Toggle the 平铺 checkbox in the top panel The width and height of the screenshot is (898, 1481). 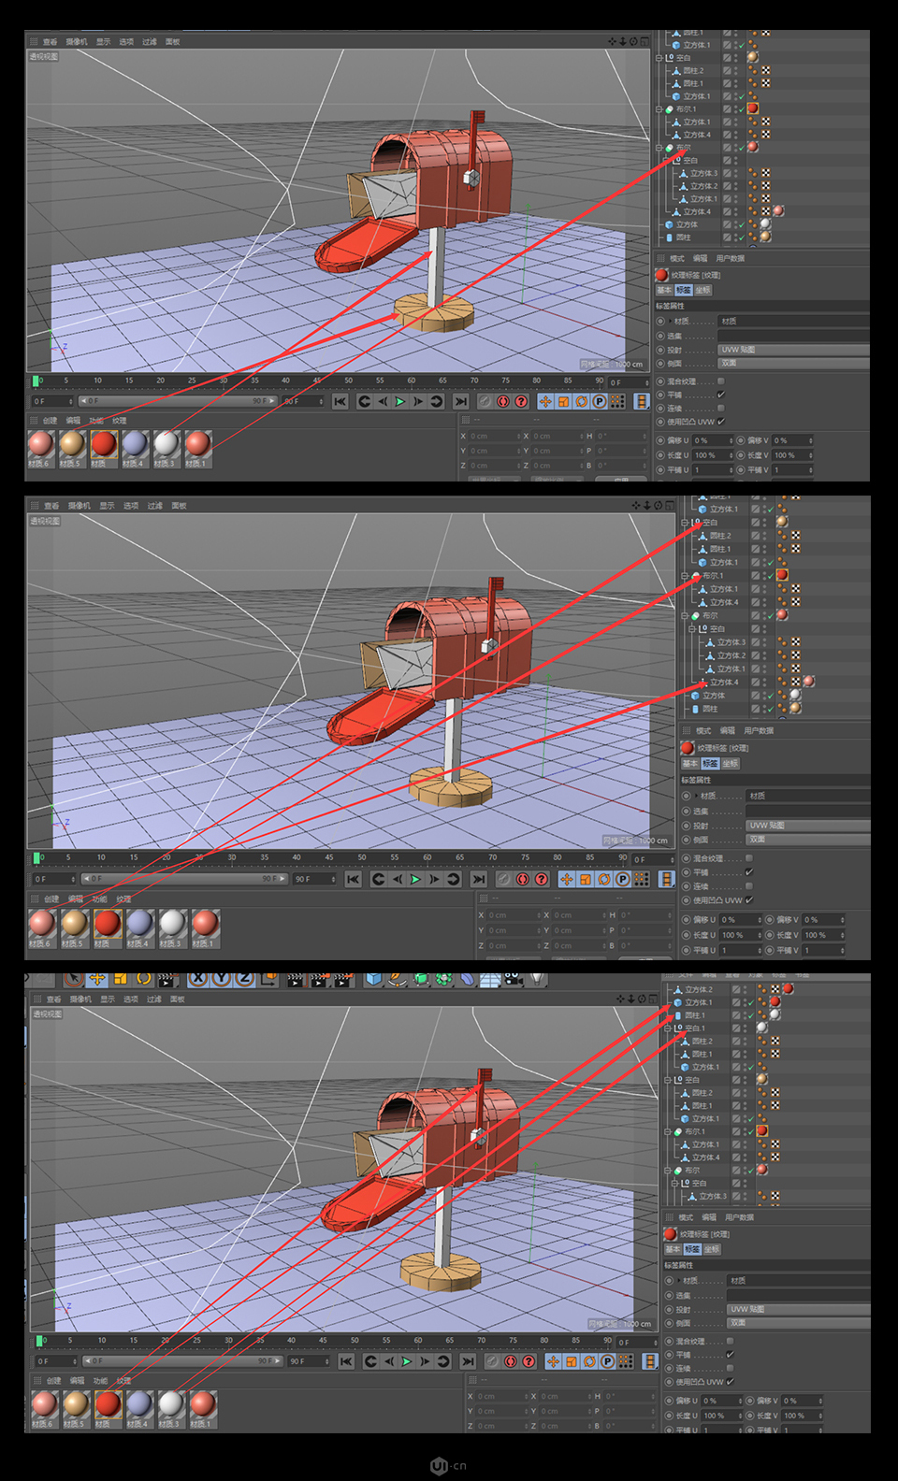720,395
